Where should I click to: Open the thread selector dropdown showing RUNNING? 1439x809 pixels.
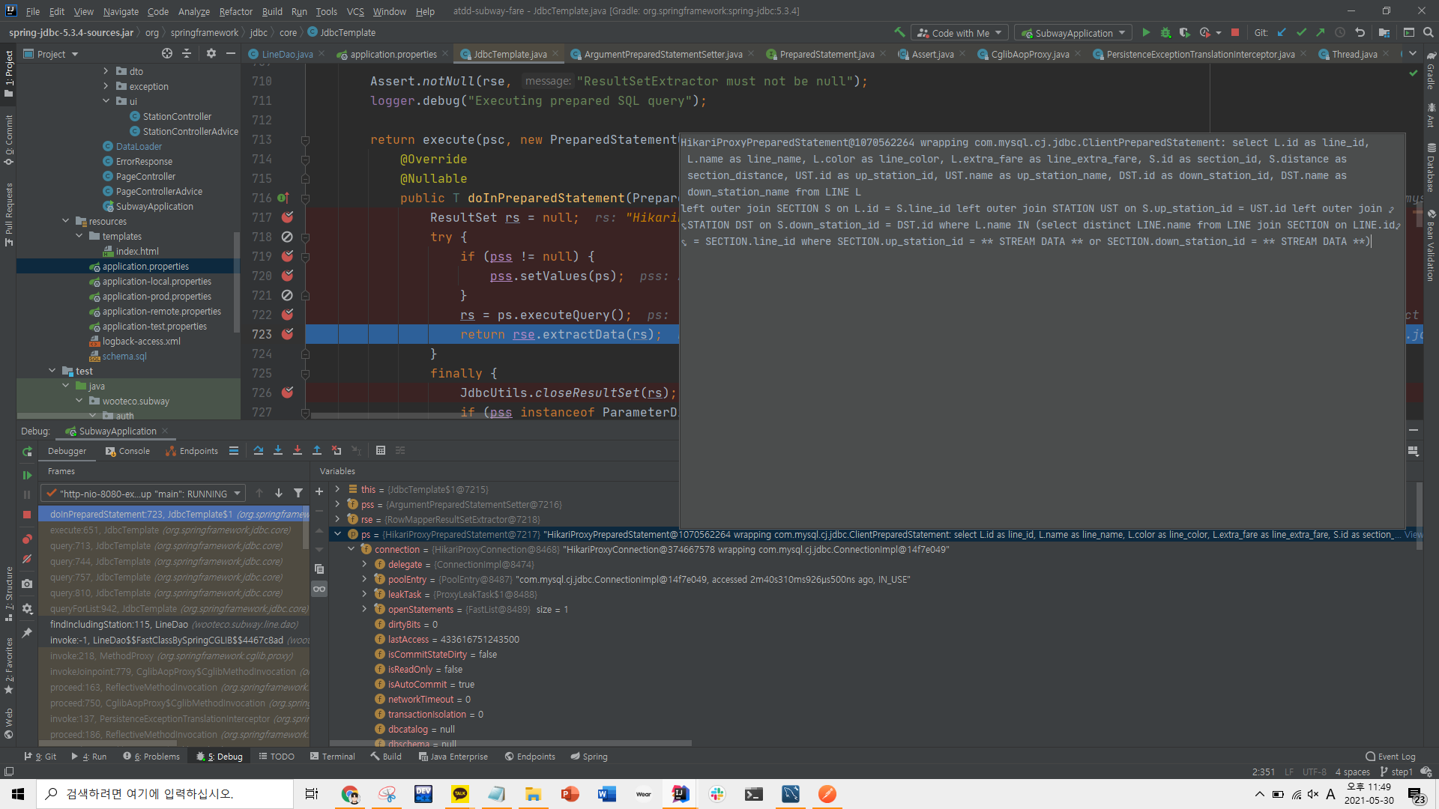click(x=142, y=494)
